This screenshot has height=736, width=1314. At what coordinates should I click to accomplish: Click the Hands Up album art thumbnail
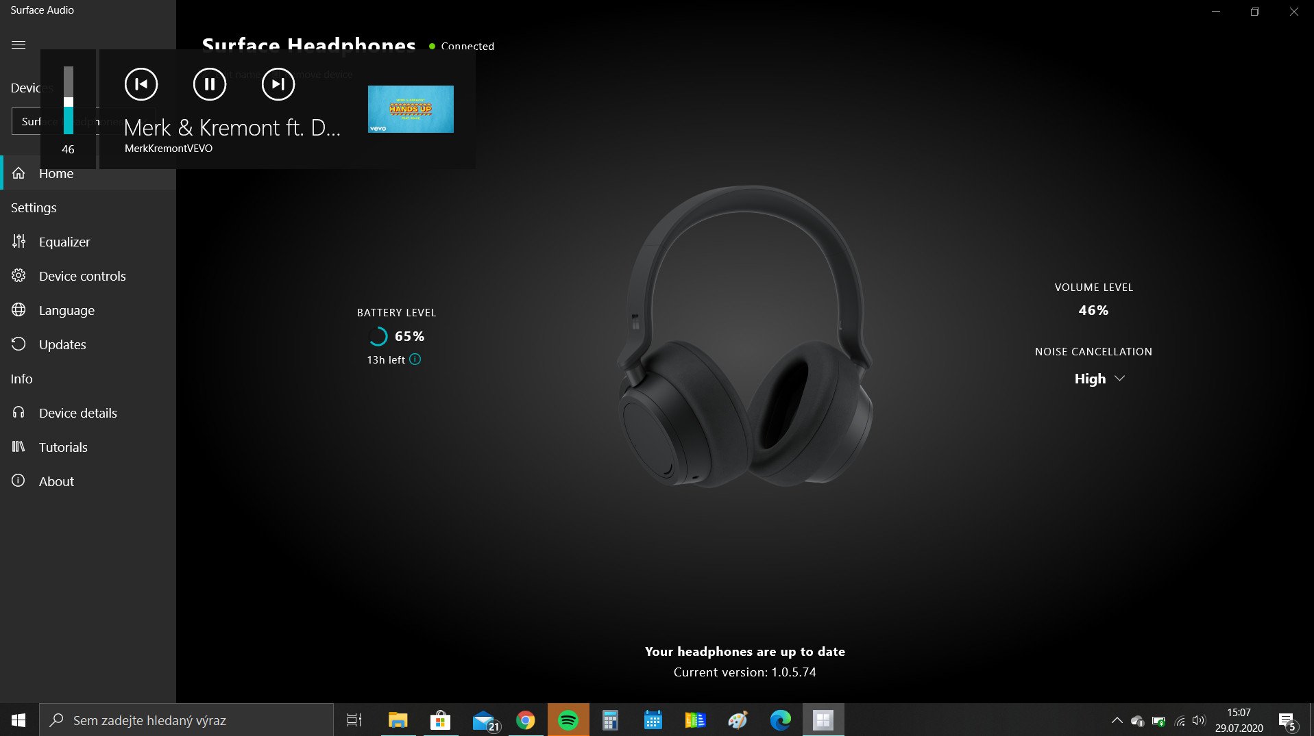(411, 109)
